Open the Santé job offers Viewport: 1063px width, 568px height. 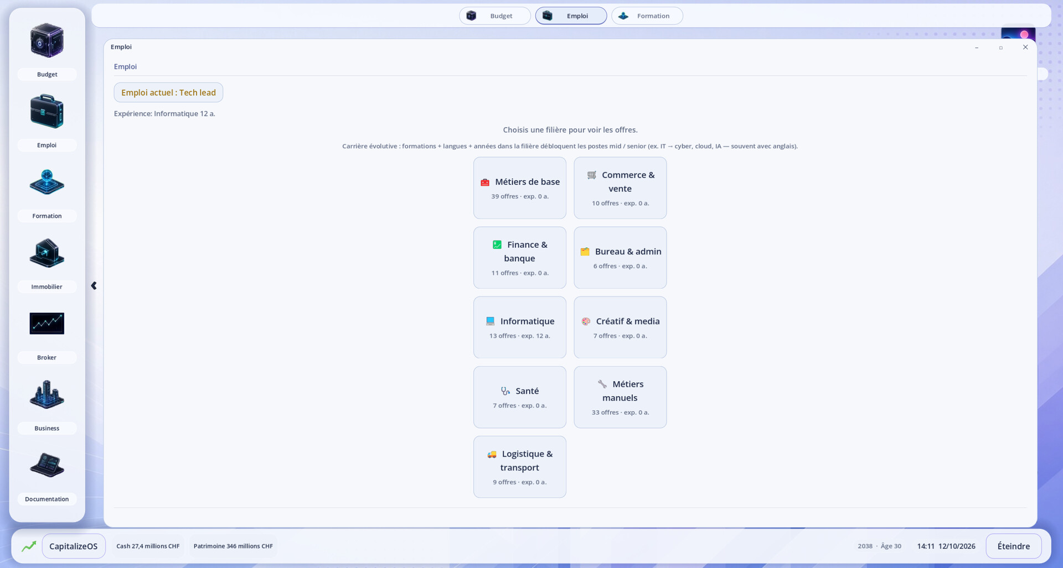point(519,397)
